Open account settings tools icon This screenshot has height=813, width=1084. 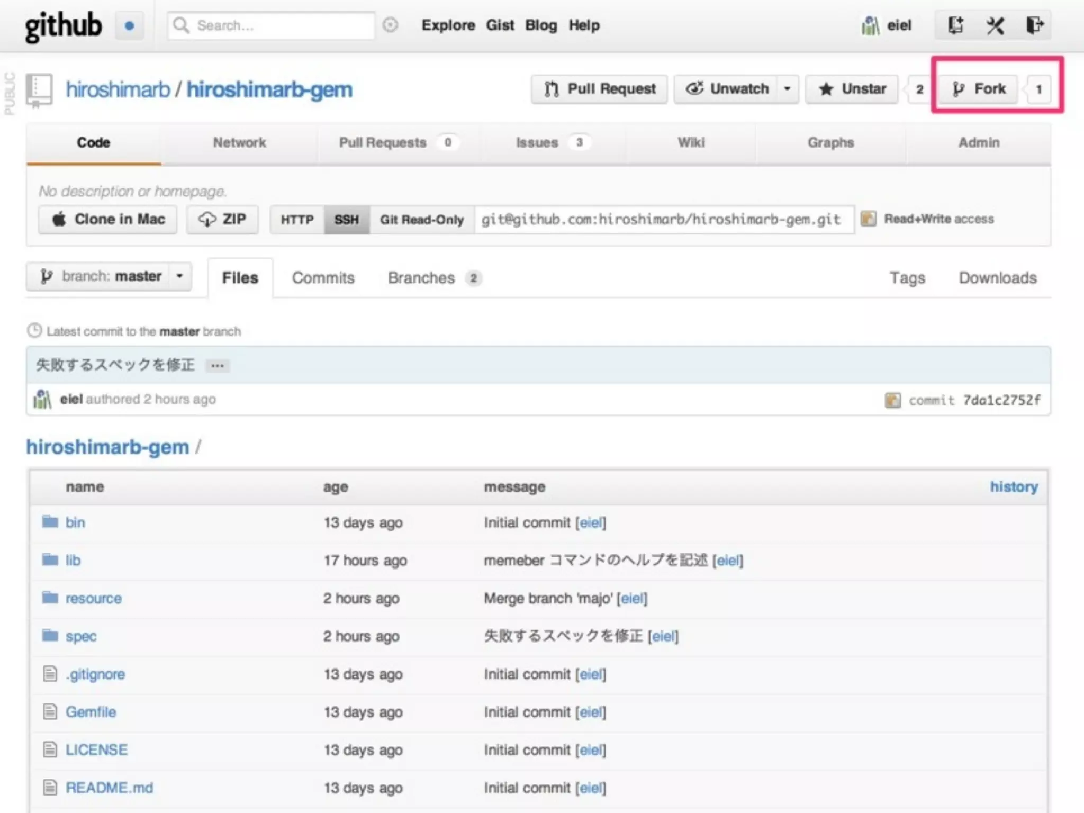995,25
